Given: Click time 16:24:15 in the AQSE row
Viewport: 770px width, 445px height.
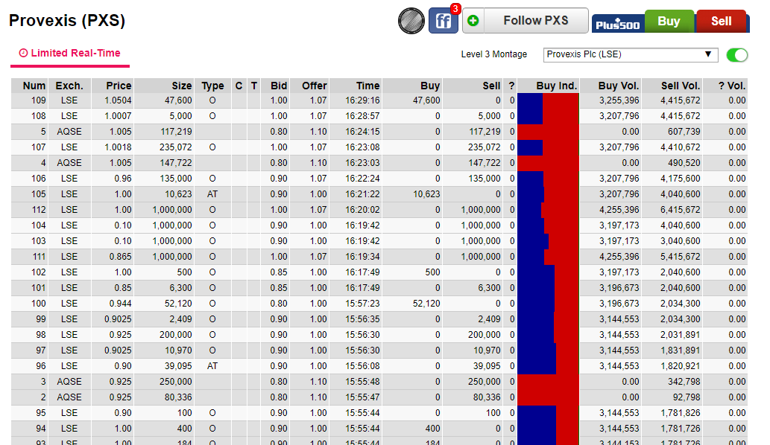Looking at the screenshot, I should [x=362, y=132].
